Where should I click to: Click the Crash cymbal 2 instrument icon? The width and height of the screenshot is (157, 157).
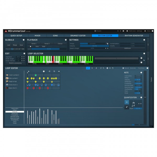tap(7, 75)
